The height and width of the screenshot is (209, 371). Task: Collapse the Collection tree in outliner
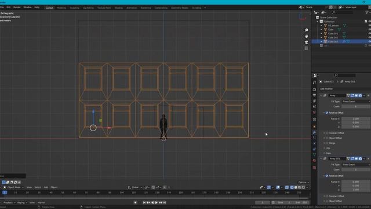pyautogui.click(x=318, y=21)
